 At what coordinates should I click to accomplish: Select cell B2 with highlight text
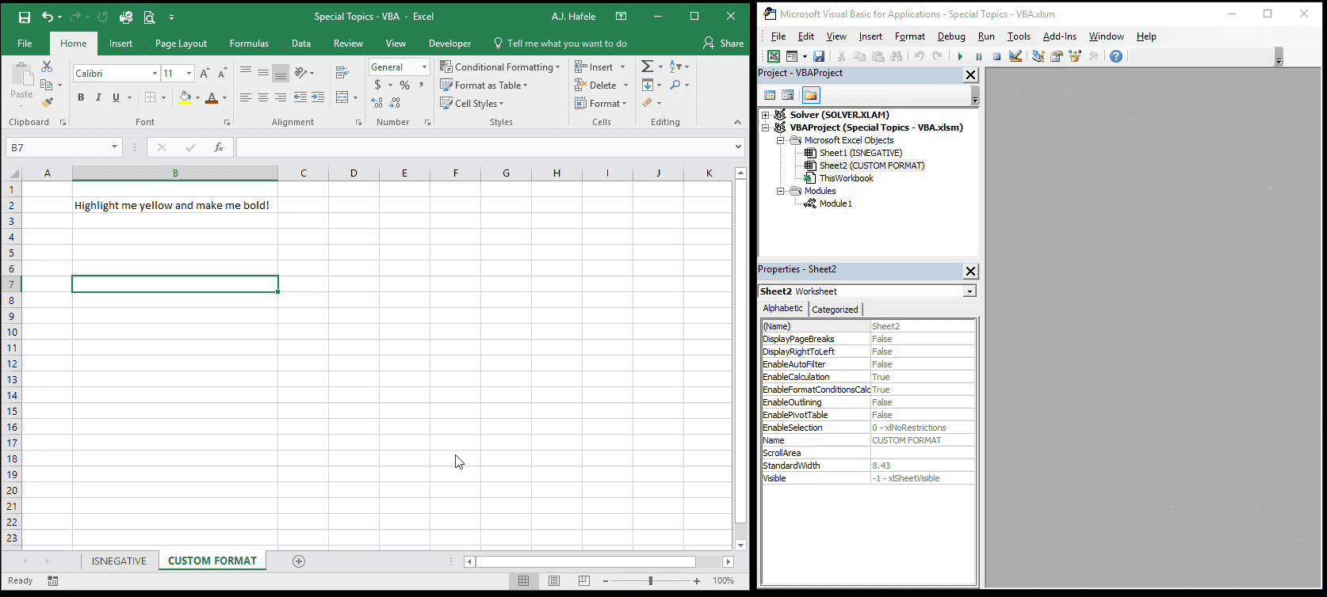pyautogui.click(x=175, y=205)
